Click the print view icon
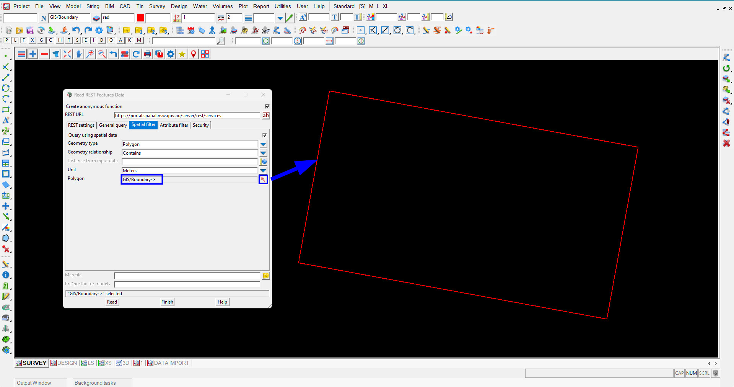 pos(148,54)
